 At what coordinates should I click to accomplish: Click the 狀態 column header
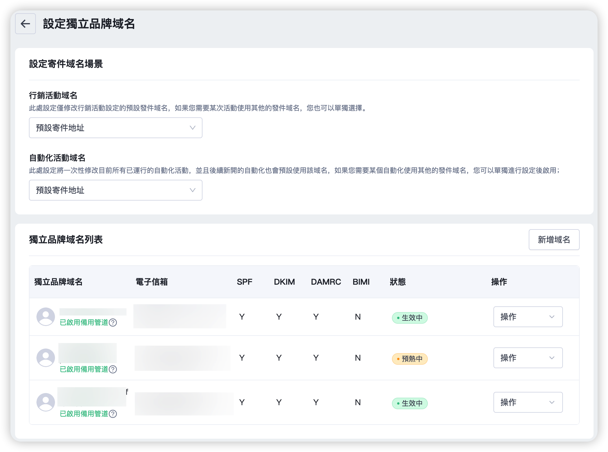coord(398,282)
